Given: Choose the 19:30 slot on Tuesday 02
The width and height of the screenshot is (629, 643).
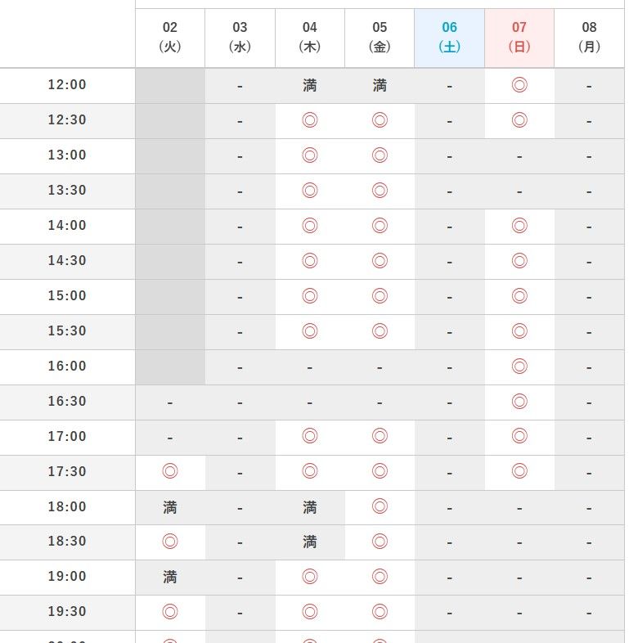Looking at the screenshot, I should click(170, 612).
